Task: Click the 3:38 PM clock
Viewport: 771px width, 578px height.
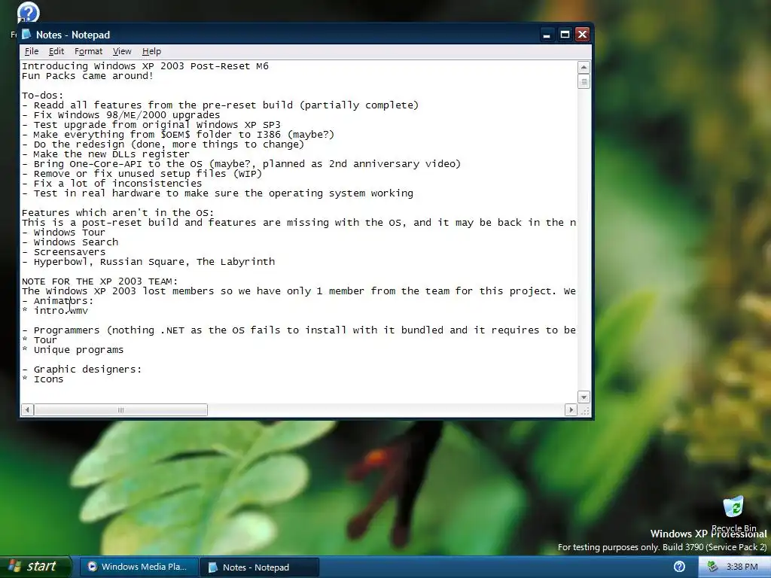Action: coord(742,567)
